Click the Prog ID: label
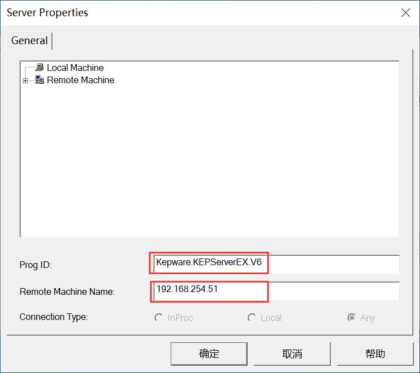 pyautogui.click(x=36, y=265)
